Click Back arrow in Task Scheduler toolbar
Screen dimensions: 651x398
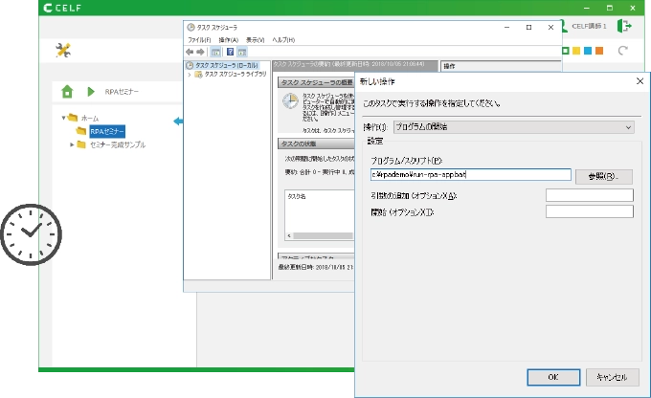[190, 52]
